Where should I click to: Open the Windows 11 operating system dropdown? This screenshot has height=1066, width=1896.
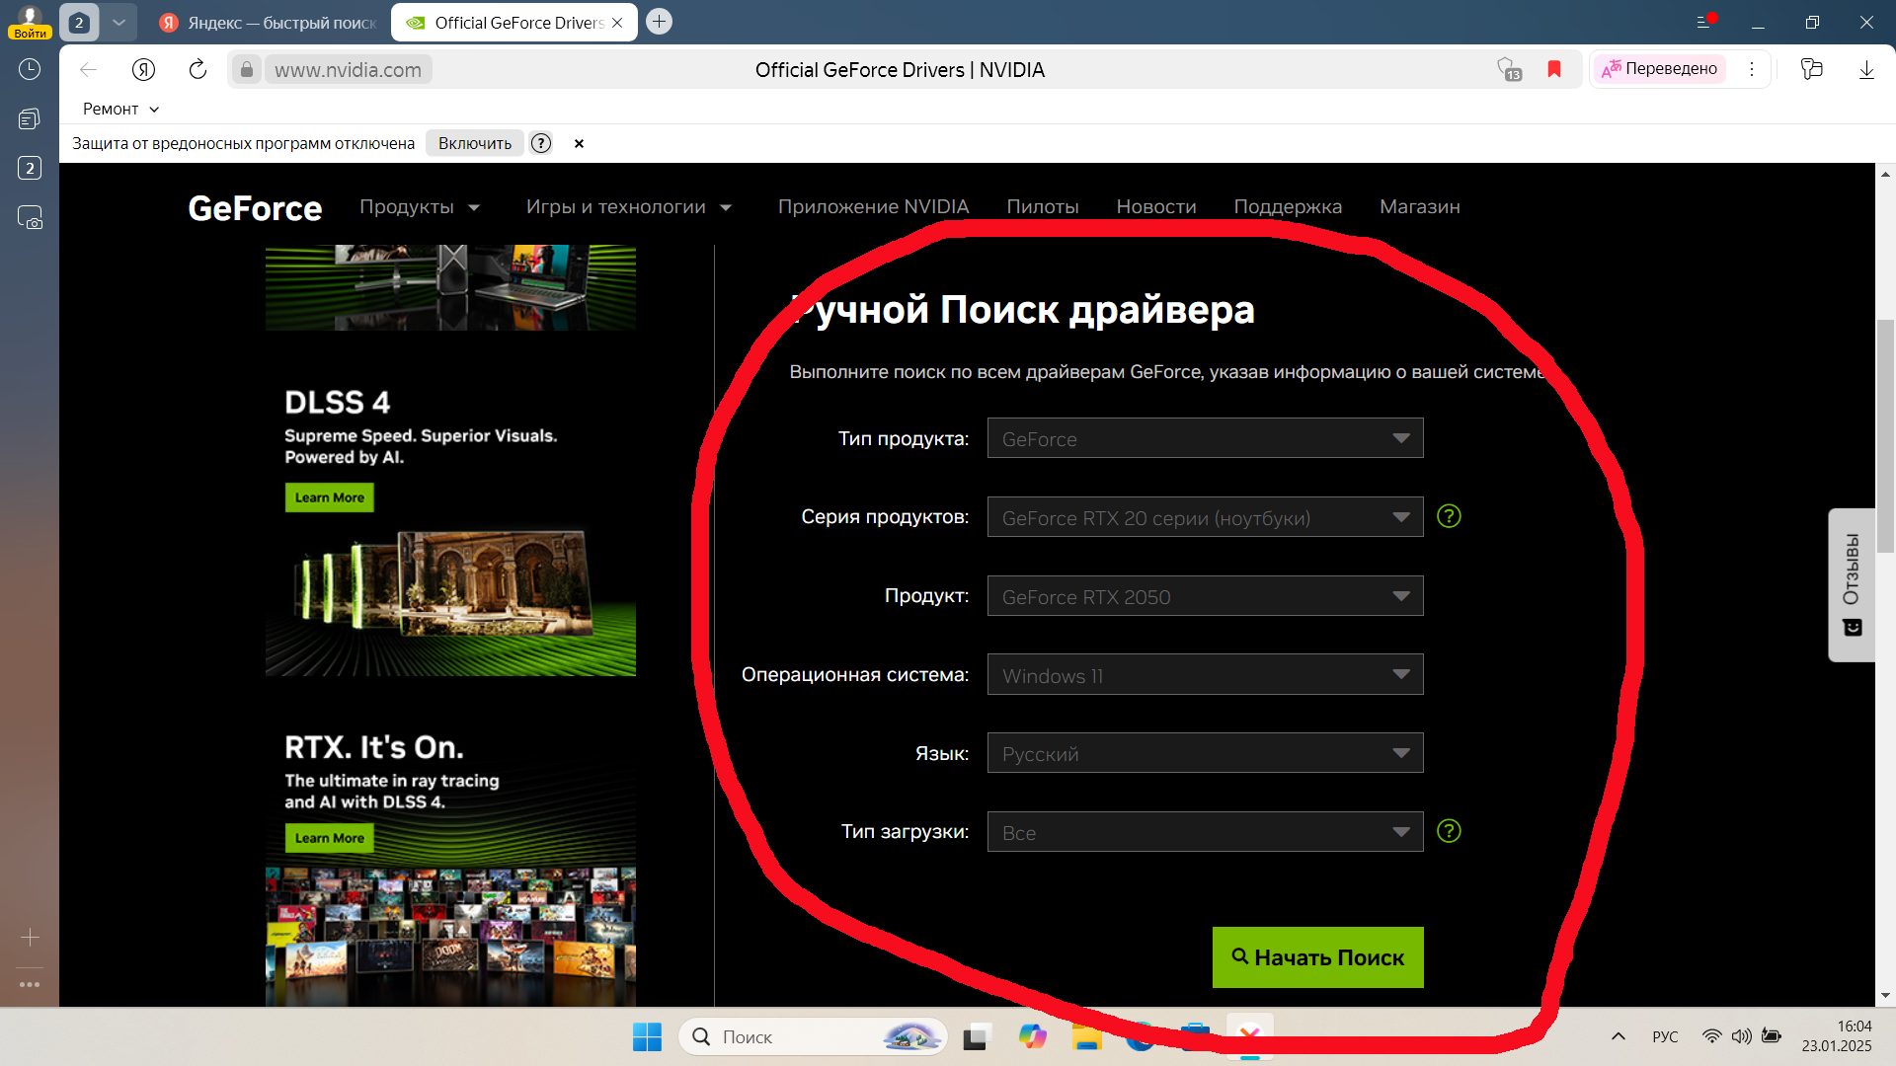pos(1205,675)
